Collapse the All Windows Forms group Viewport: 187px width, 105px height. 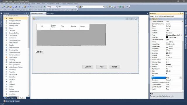point(5,16)
